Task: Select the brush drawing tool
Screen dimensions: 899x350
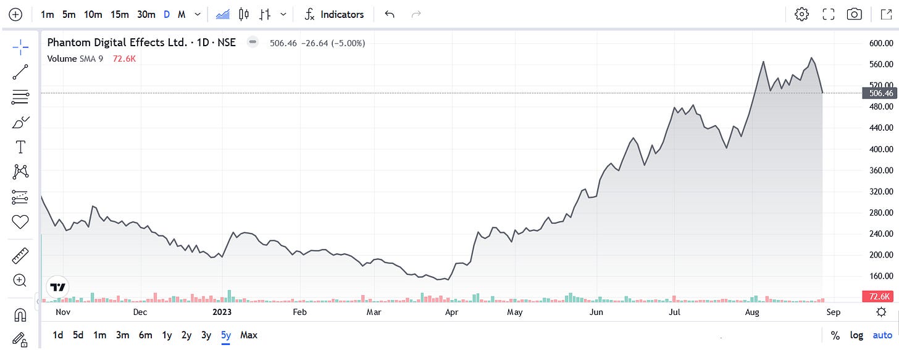Action: [20, 122]
